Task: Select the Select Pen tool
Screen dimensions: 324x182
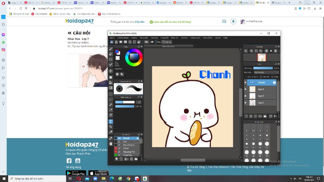Action: (111, 110)
